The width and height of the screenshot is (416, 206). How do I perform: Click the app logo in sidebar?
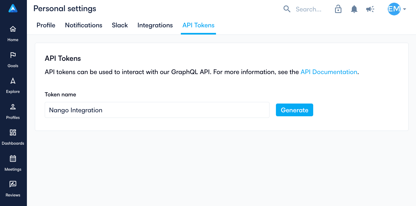tap(13, 8)
